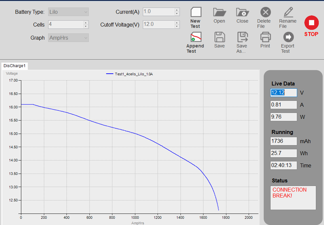The width and height of the screenshot is (324, 225).
Task: Print the discharge graph
Action: tap(265, 37)
